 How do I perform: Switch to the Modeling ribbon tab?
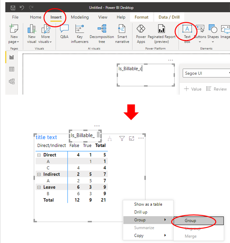click(80, 17)
